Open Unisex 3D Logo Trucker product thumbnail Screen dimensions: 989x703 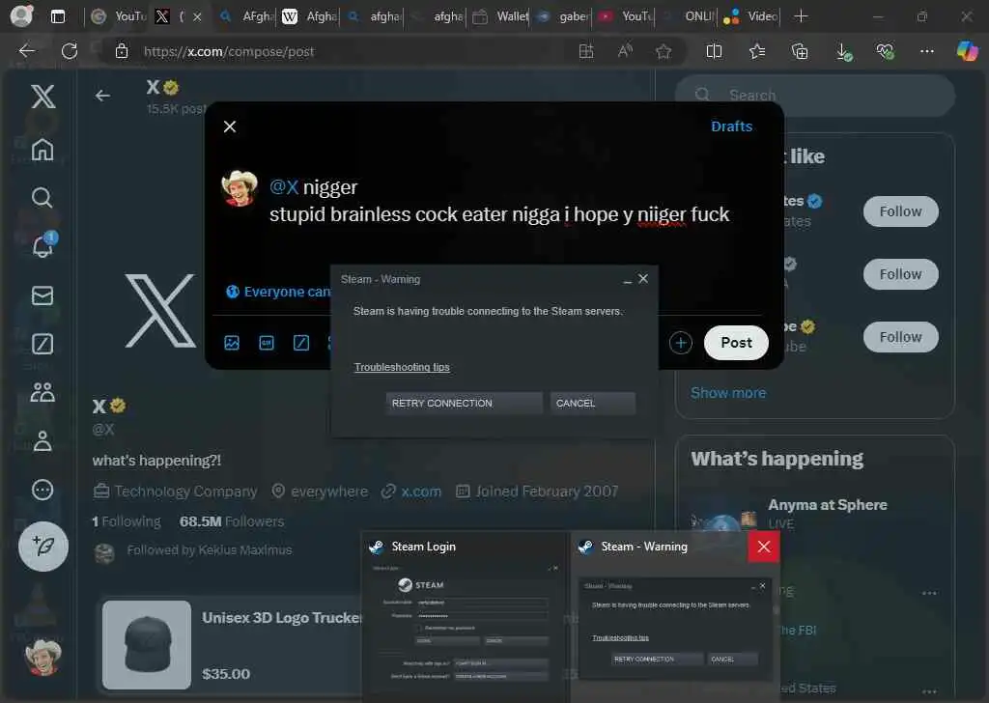tap(147, 644)
